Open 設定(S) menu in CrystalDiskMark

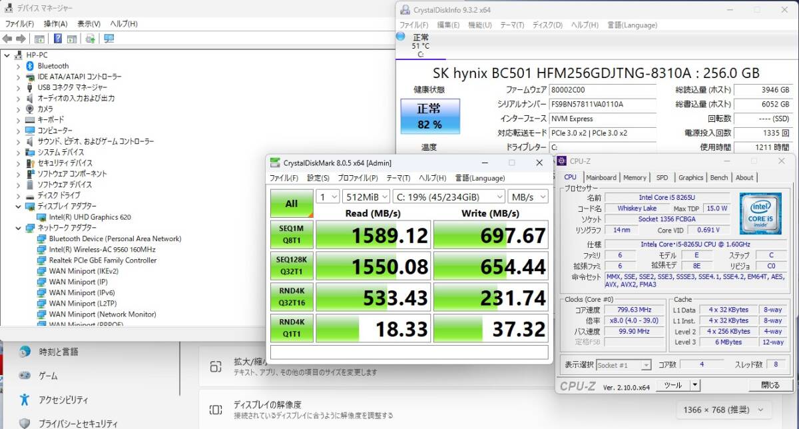coord(318,178)
